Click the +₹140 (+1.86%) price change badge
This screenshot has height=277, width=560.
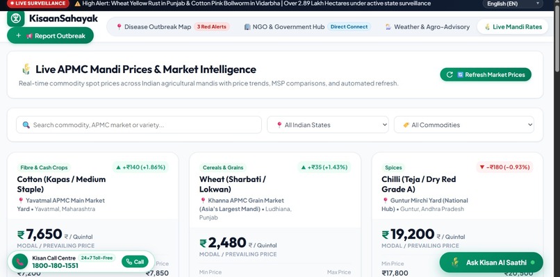141,167
